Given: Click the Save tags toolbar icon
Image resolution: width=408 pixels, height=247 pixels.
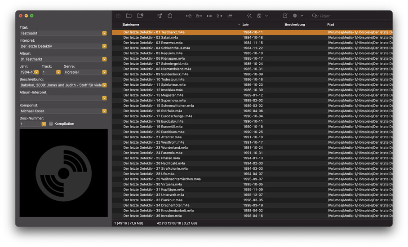Looking at the screenshot, I should pyautogui.click(x=118, y=16).
